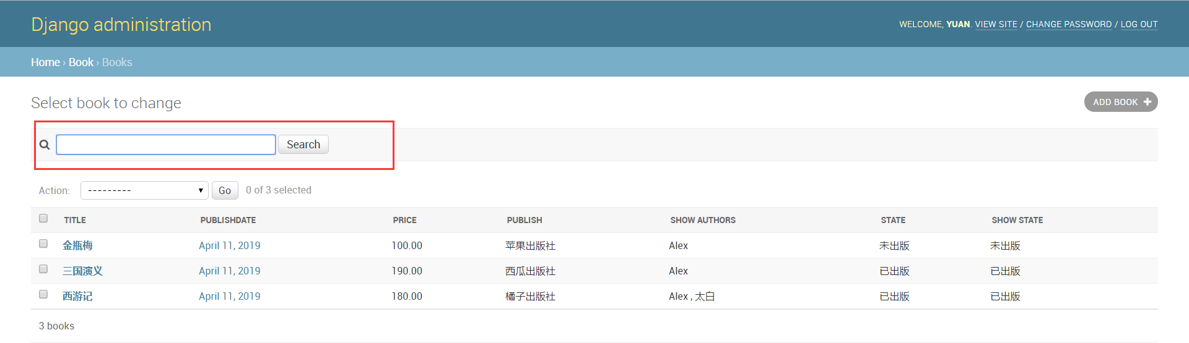Check the box for 金瓶梅
Screen dimensions: 1189x343
point(43,243)
